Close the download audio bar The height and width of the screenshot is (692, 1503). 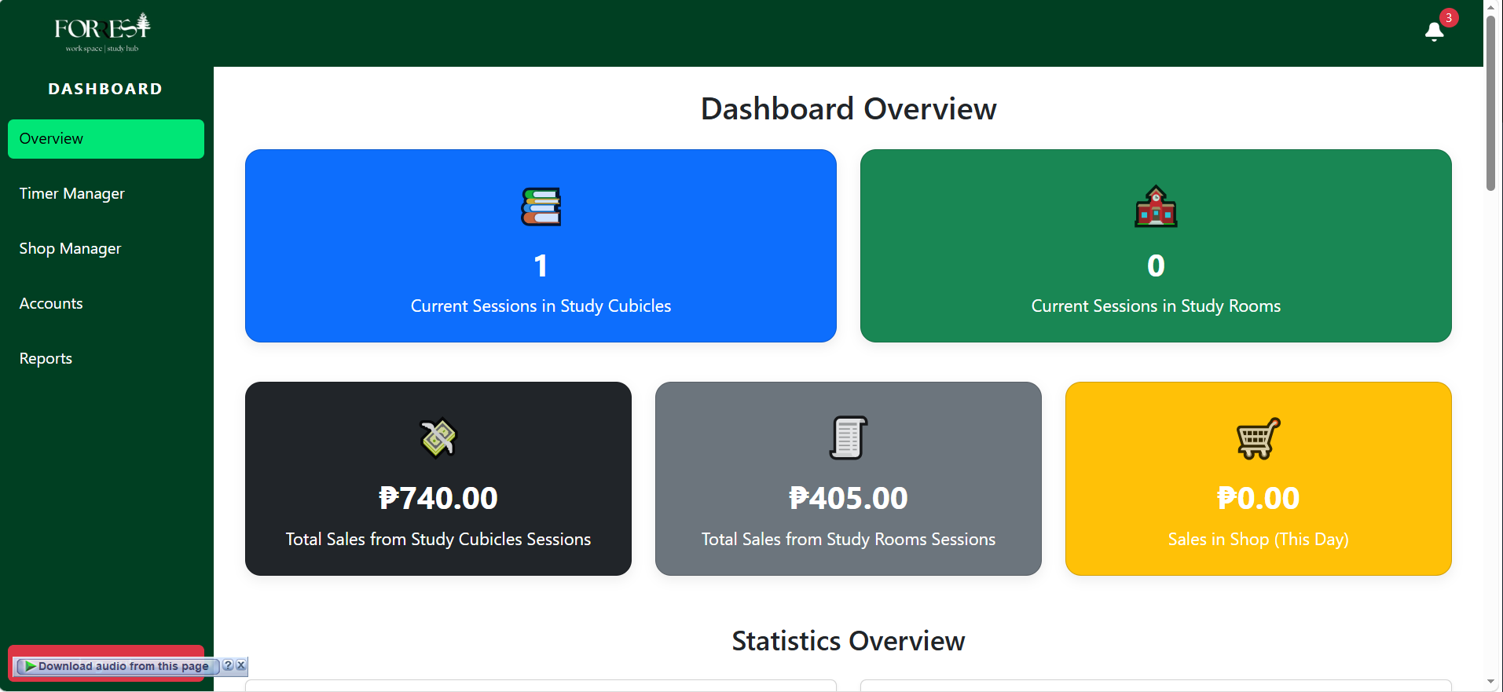pyautogui.click(x=241, y=665)
